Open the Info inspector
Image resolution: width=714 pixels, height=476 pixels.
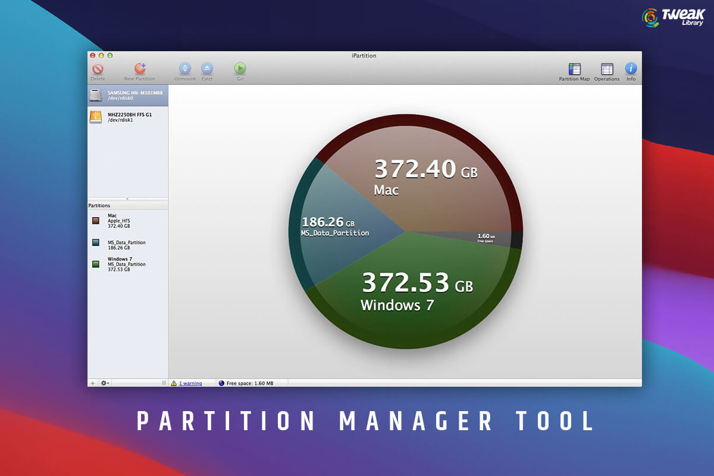point(631,69)
